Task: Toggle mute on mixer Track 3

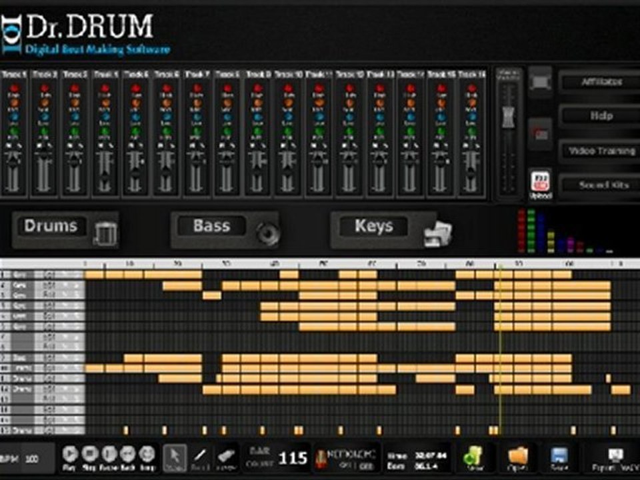Action: pos(70,145)
